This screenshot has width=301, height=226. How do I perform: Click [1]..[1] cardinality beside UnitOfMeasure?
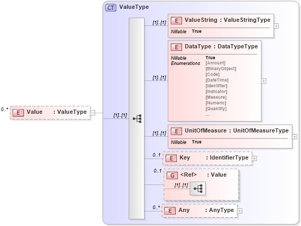[159, 134]
